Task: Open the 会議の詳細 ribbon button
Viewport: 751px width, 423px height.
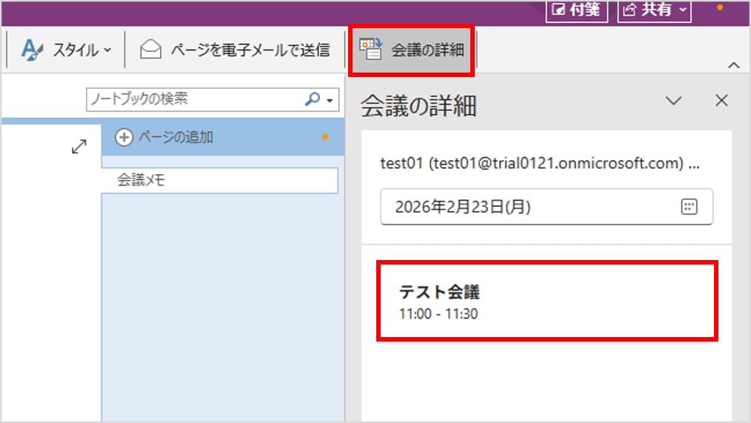Action: pos(412,50)
